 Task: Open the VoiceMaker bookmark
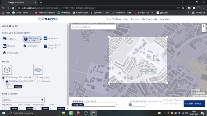point(122,13)
